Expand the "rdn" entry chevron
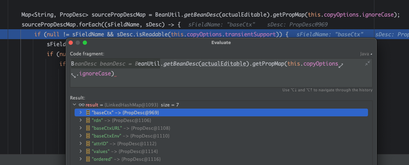Image resolution: width=409 pixels, height=165 pixels. (81, 120)
